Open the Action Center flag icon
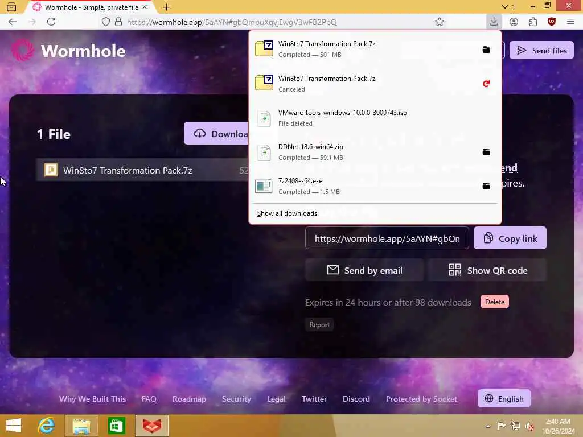 502,426
